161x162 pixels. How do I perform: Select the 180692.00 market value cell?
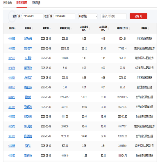[x=122, y=136]
